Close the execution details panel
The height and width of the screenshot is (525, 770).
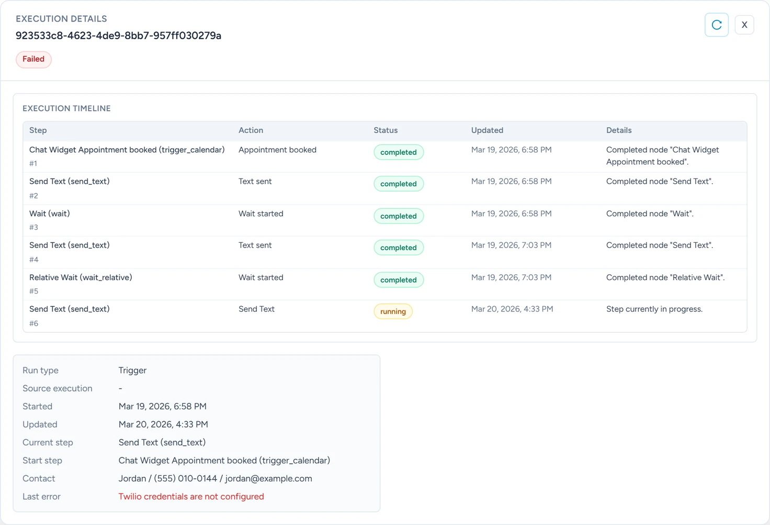(744, 25)
